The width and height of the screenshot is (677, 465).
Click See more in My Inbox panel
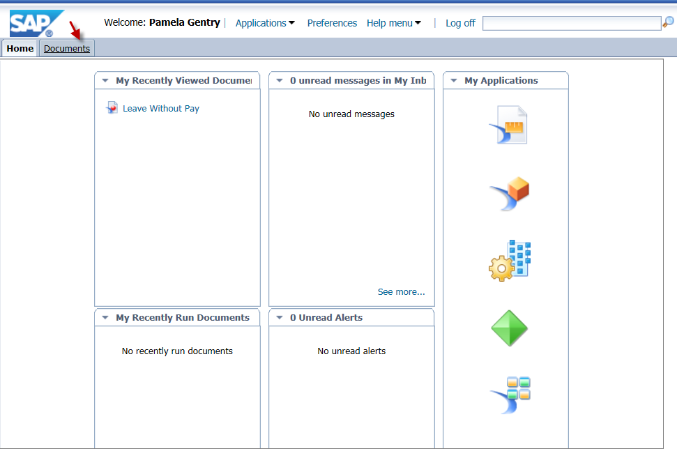point(401,291)
